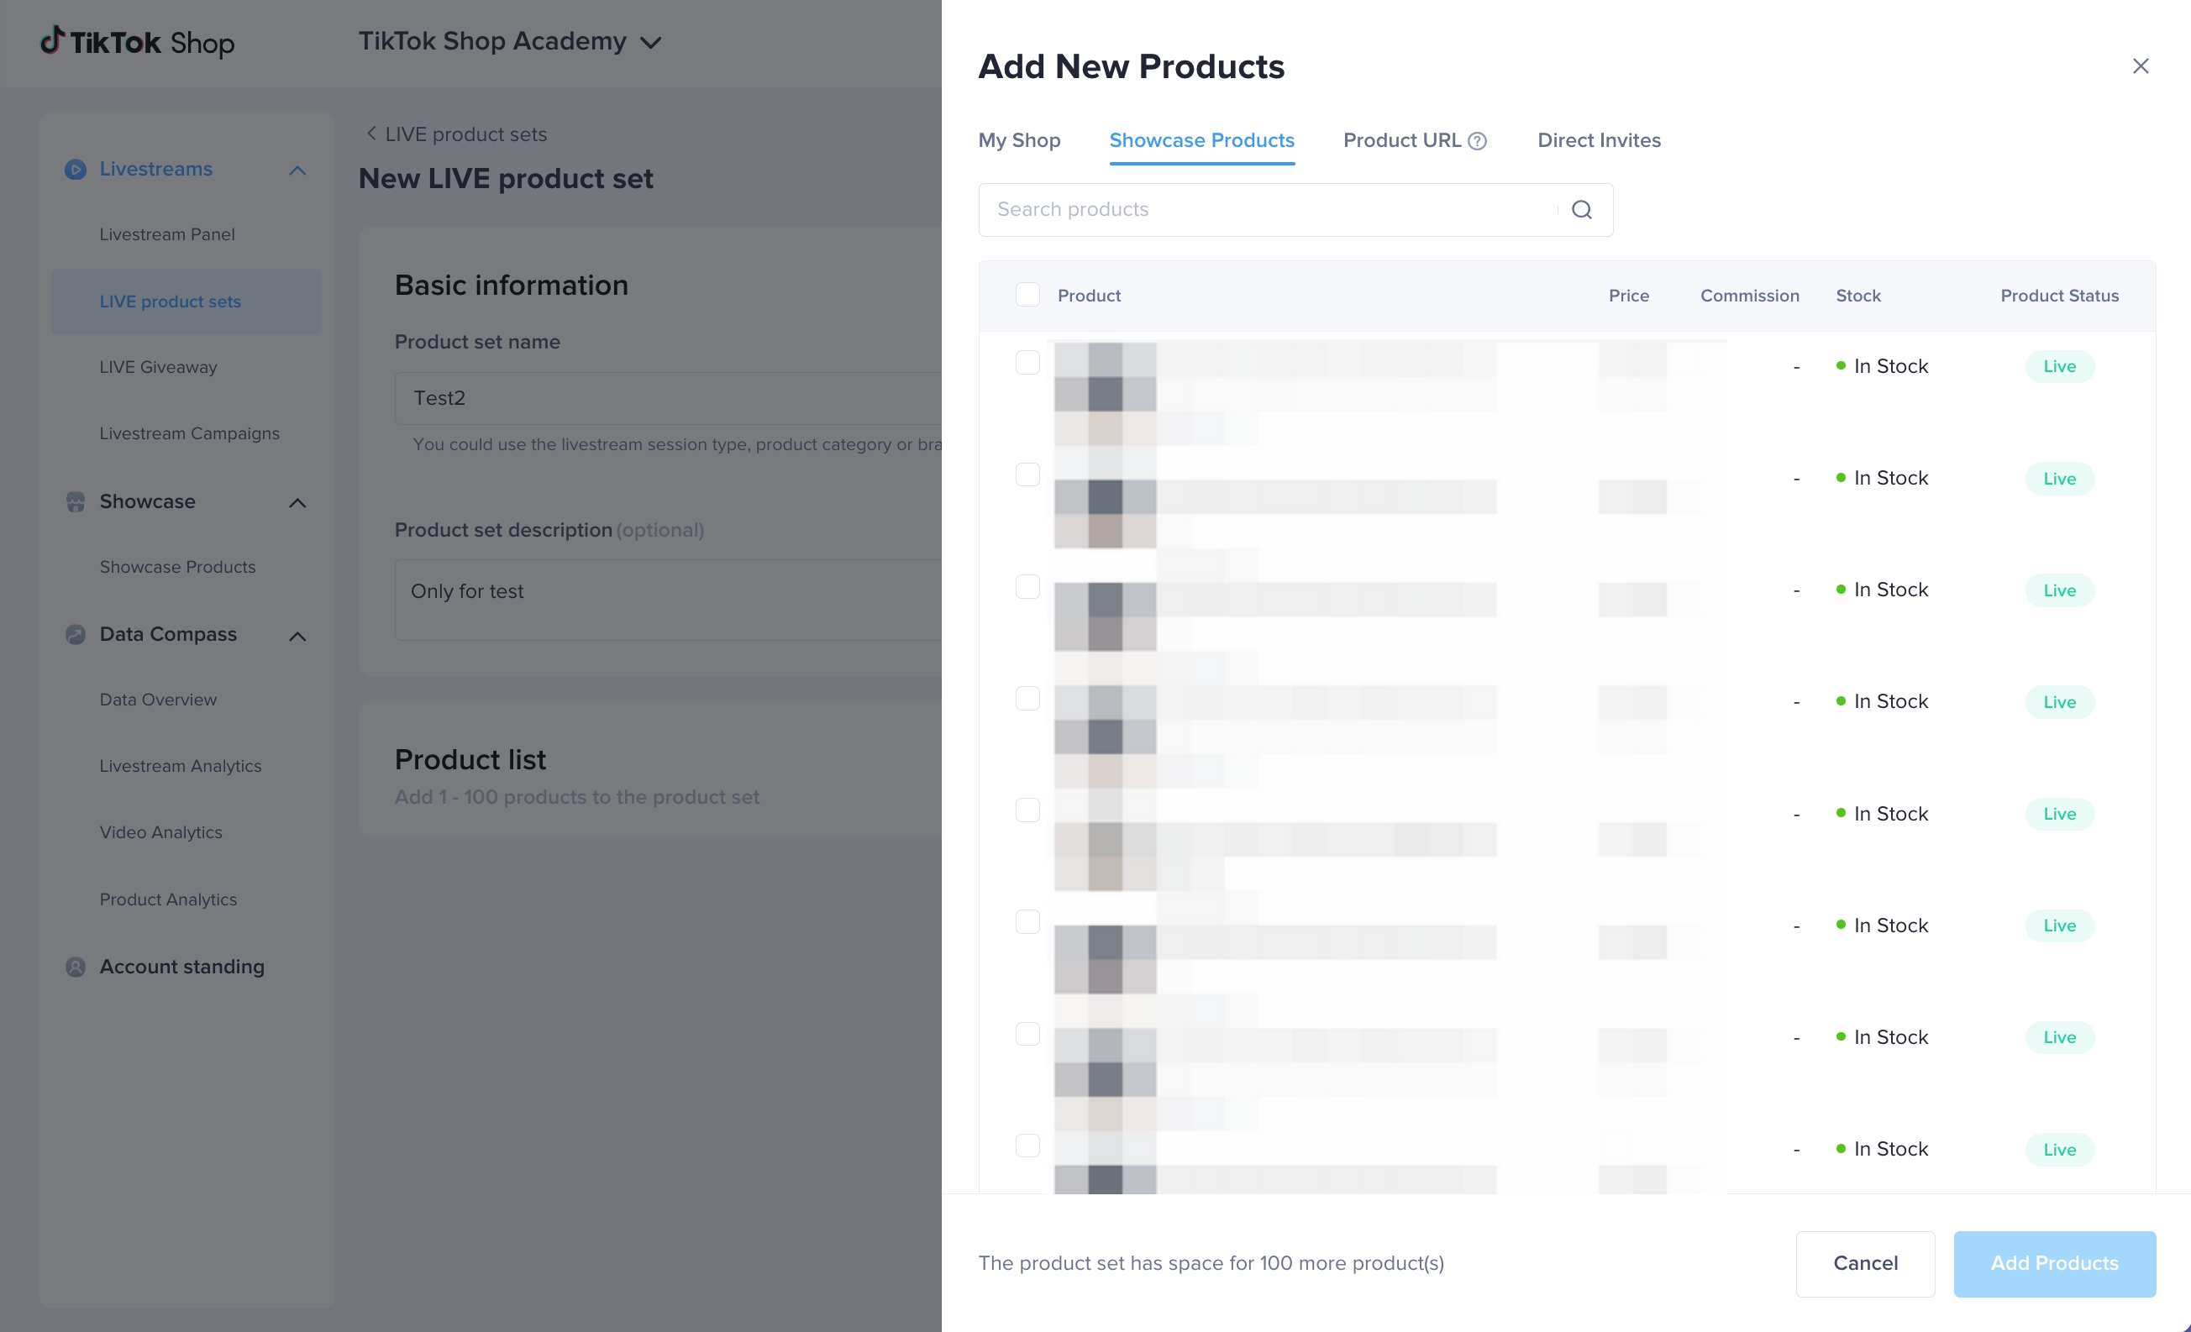
Task: Switch to the Direct Invites tab
Action: pyautogui.click(x=1599, y=140)
